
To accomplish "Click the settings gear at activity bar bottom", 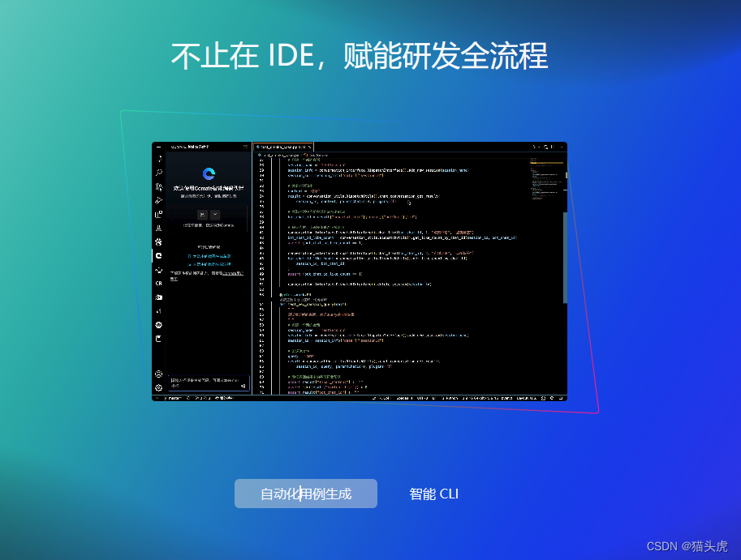I will pyautogui.click(x=158, y=387).
